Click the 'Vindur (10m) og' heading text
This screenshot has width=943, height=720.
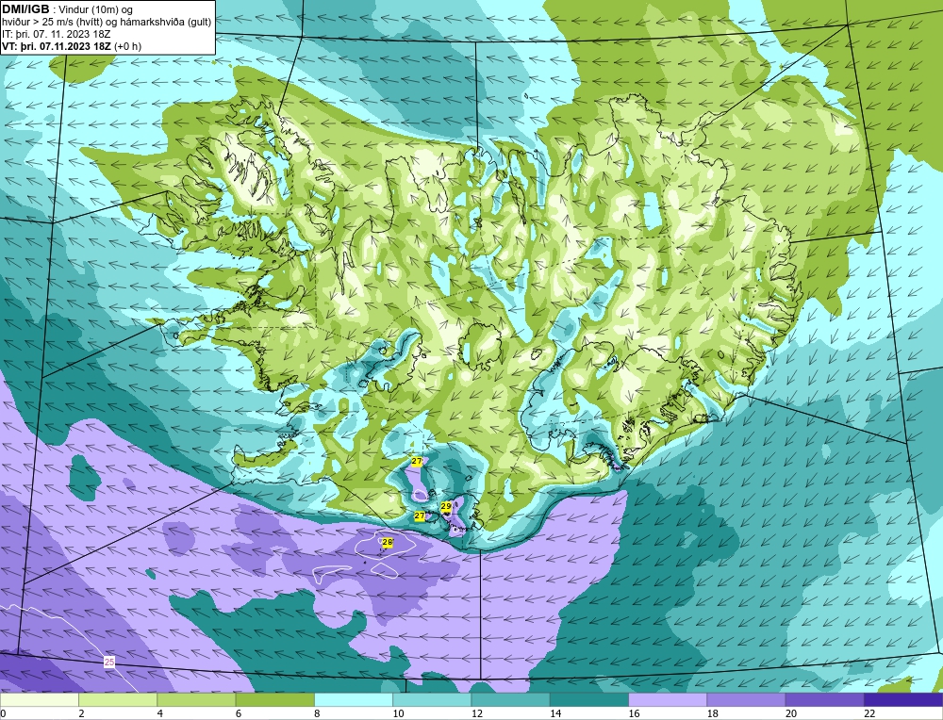[x=95, y=9]
